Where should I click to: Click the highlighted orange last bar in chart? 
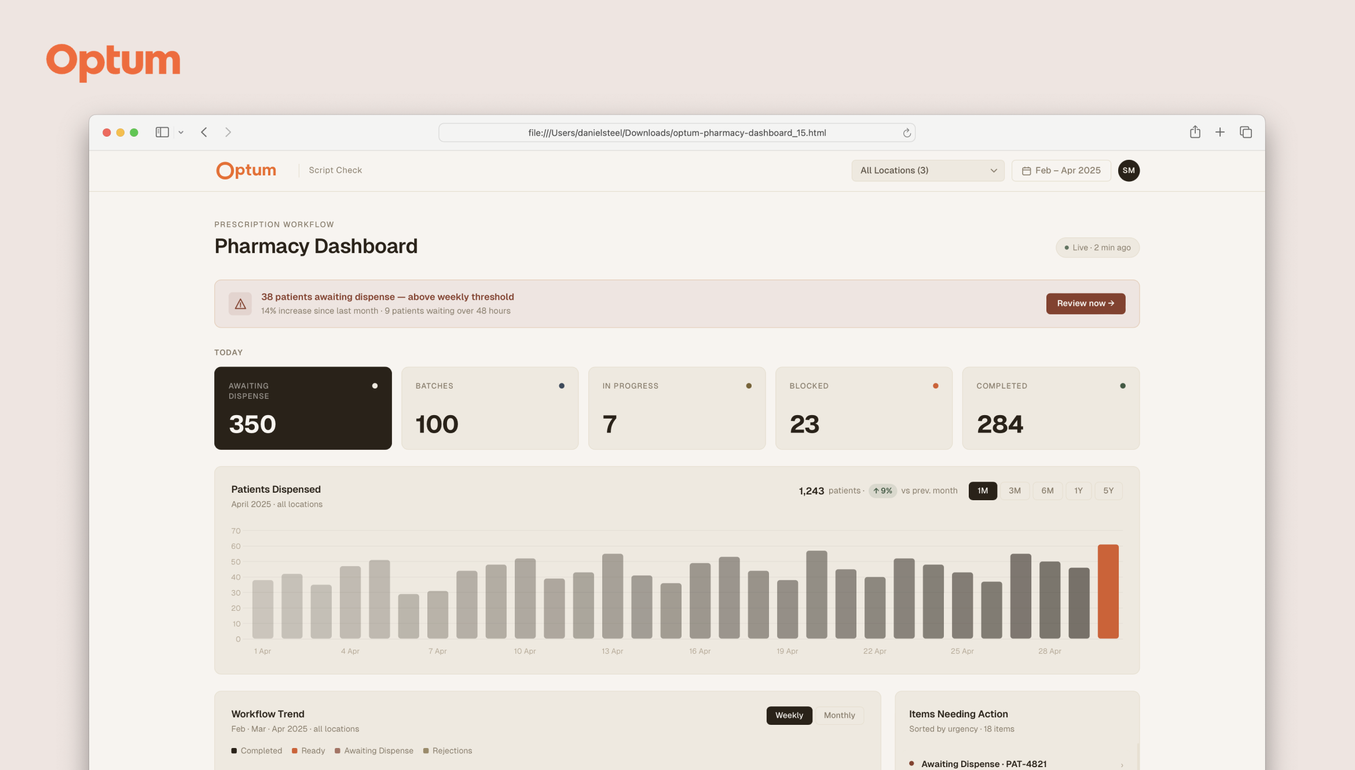pos(1108,591)
